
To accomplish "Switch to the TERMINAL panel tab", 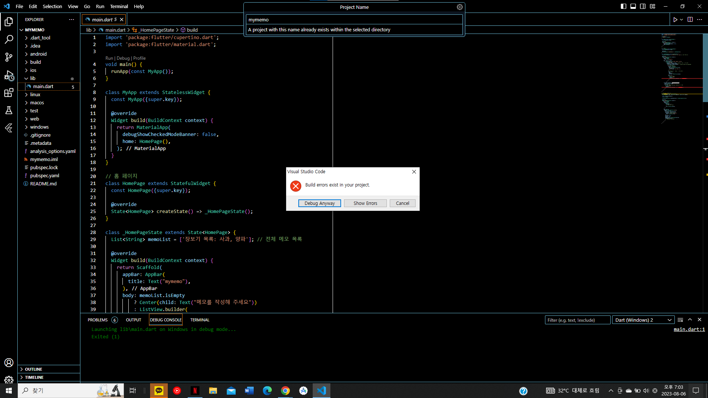I will (200, 320).
